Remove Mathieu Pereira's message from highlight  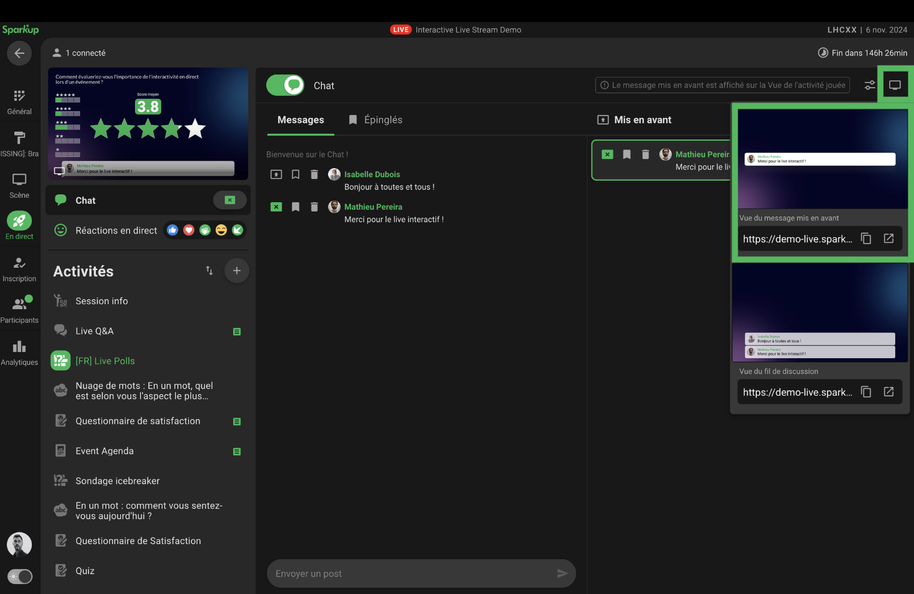276,207
